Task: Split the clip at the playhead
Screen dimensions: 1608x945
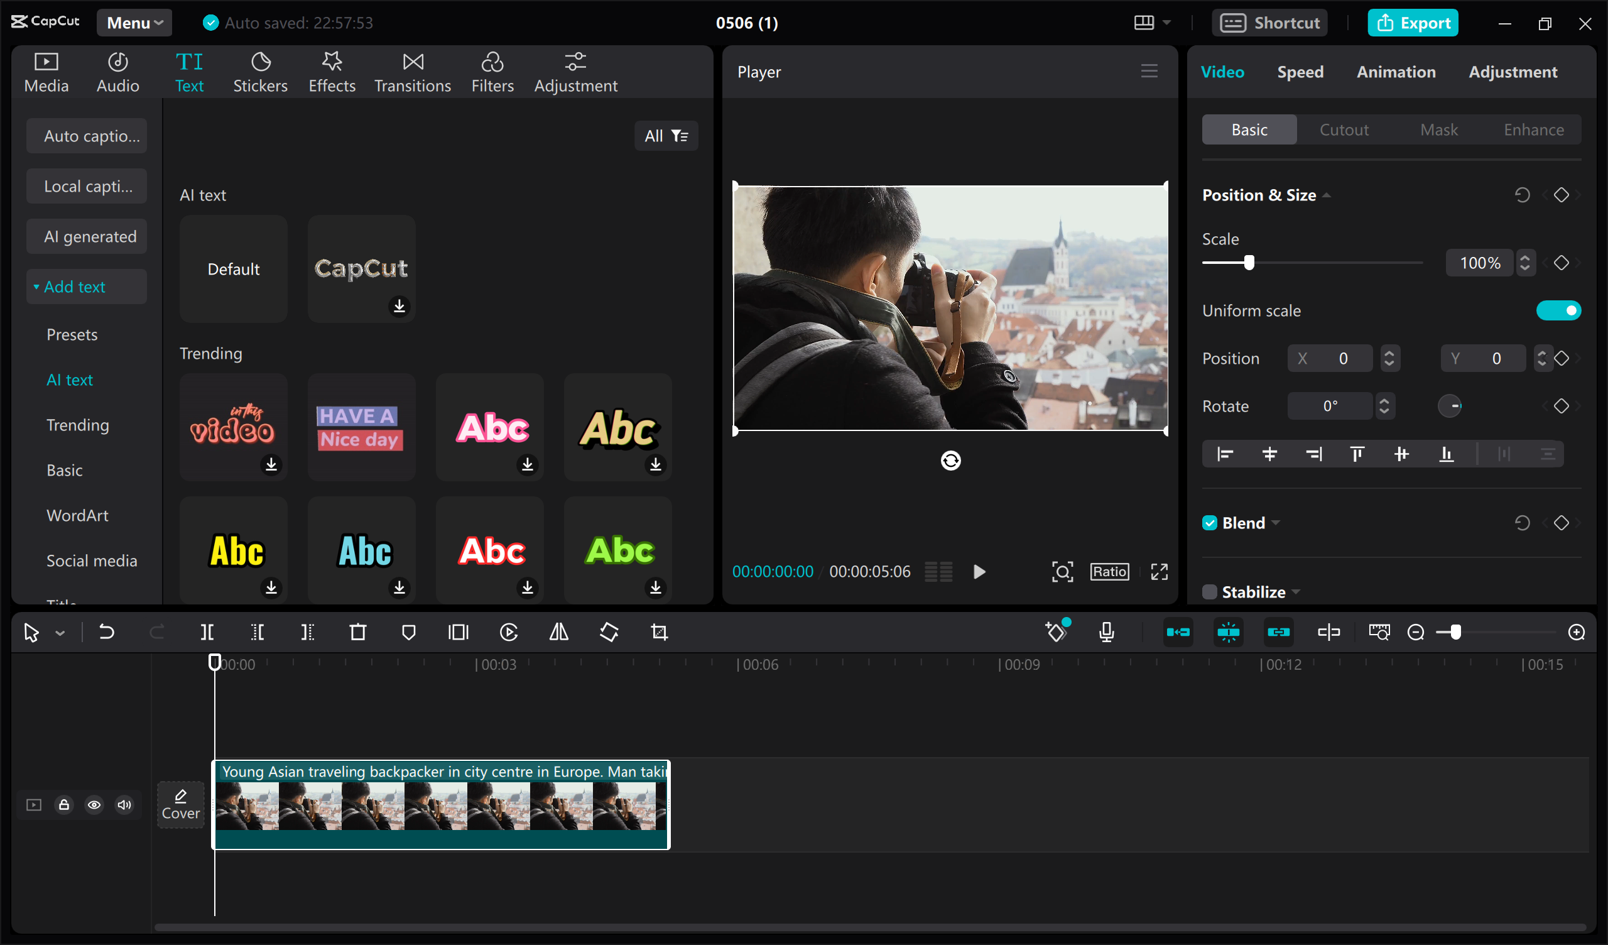Action: click(206, 632)
